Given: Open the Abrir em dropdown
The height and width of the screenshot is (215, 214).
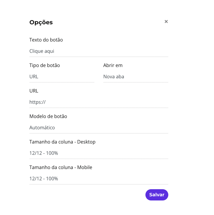Looking at the screenshot, I should click(136, 77).
